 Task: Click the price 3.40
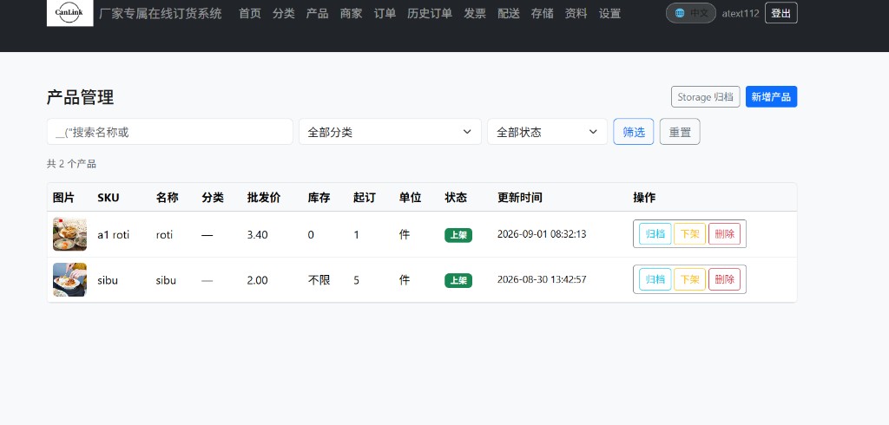[x=257, y=234]
